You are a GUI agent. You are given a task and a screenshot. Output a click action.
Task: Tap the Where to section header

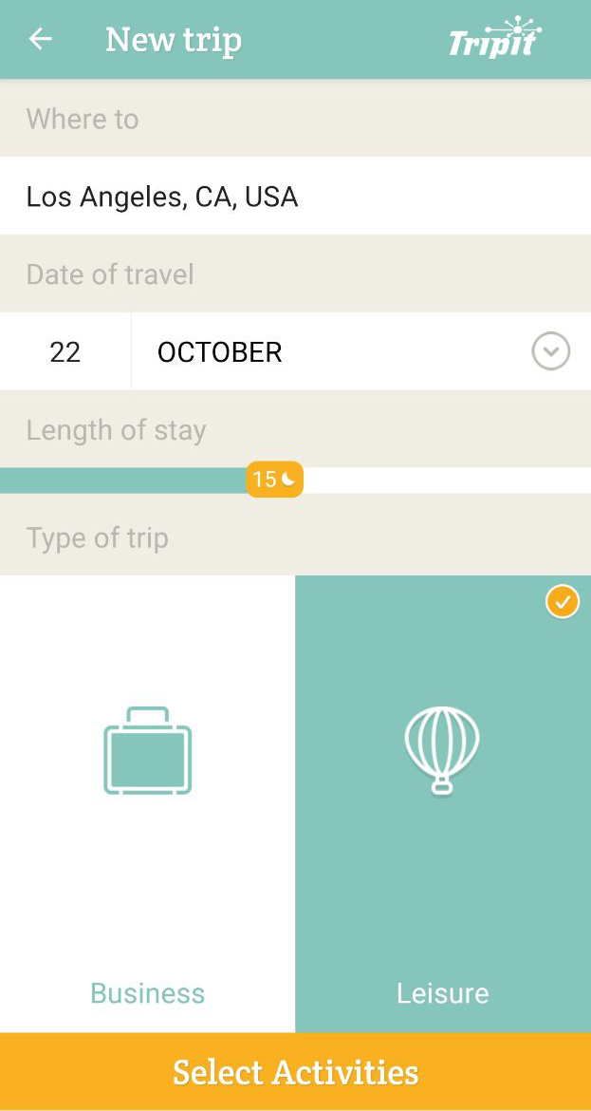tap(83, 119)
